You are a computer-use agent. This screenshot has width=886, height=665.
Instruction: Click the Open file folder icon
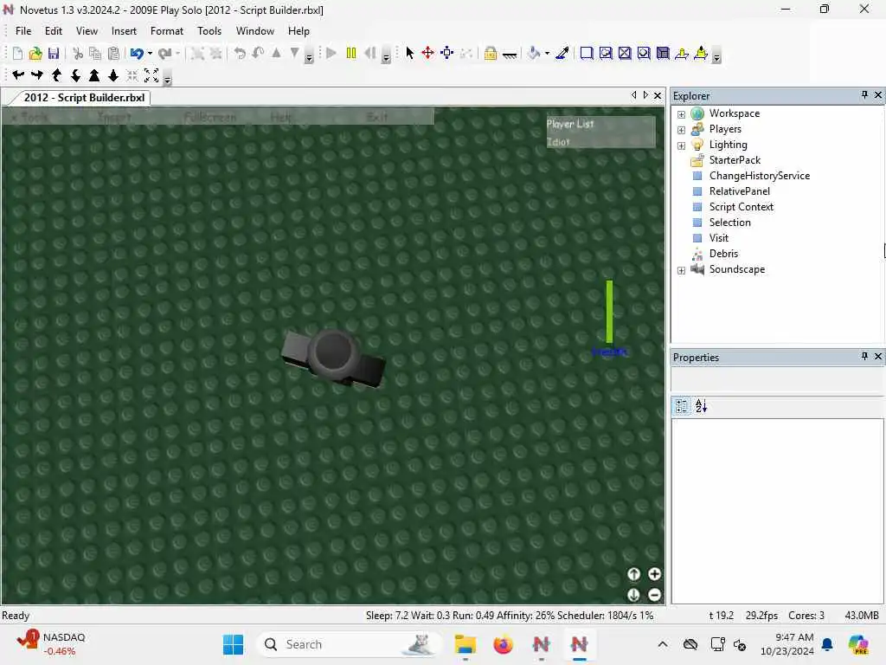click(35, 53)
